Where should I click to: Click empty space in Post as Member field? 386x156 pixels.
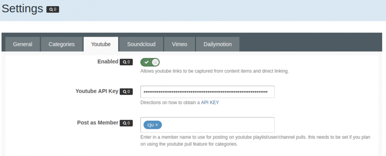coord(218,125)
